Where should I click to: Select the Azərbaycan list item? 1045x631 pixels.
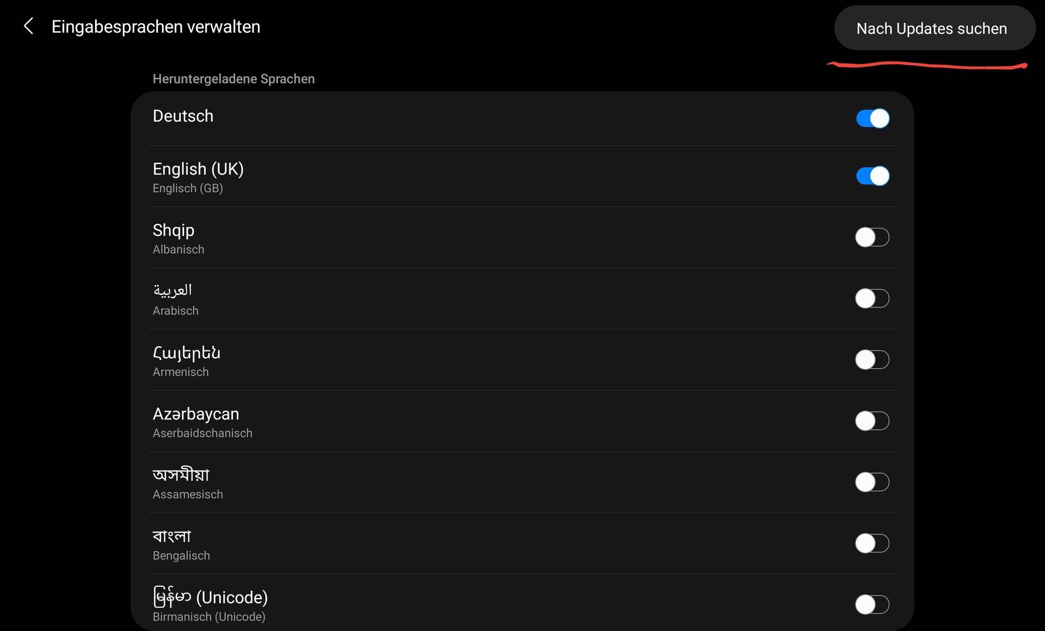(x=196, y=414)
